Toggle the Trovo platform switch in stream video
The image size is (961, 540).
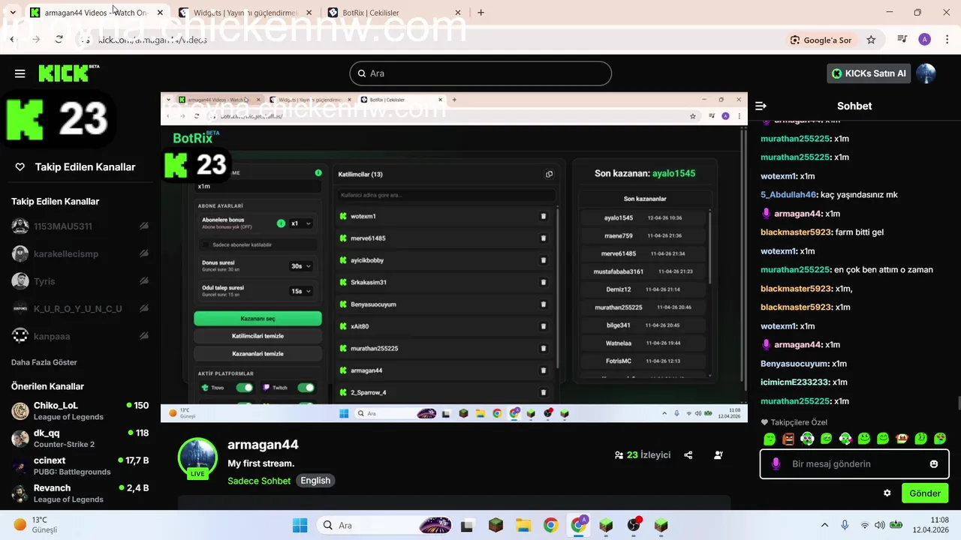click(245, 388)
